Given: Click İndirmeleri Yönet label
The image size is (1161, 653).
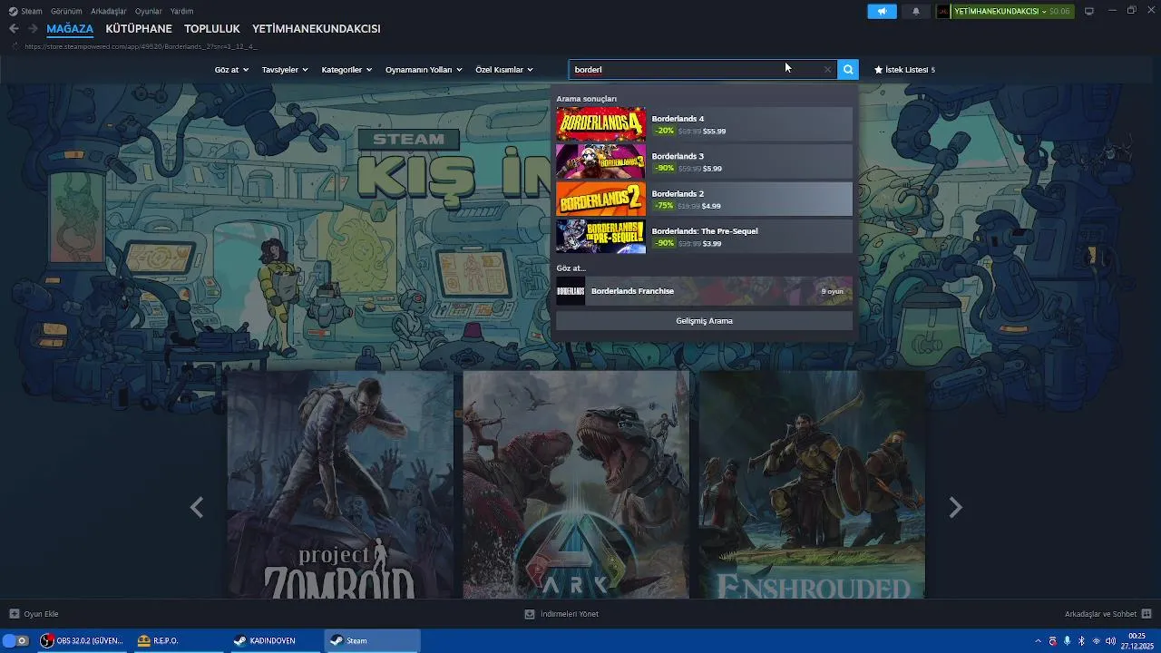Looking at the screenshot, I should click(570, 614).
